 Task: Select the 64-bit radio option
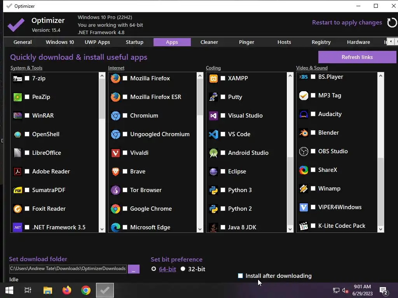154,269
